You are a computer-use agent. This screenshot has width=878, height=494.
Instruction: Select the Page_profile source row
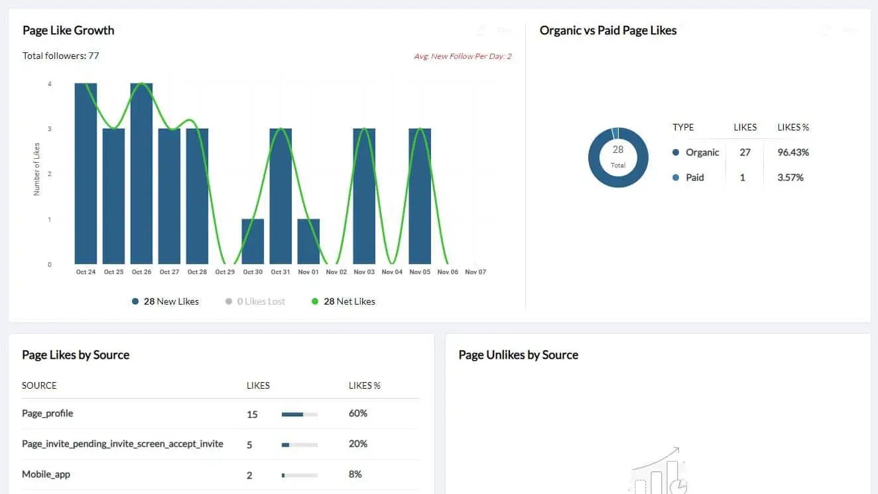221,414
